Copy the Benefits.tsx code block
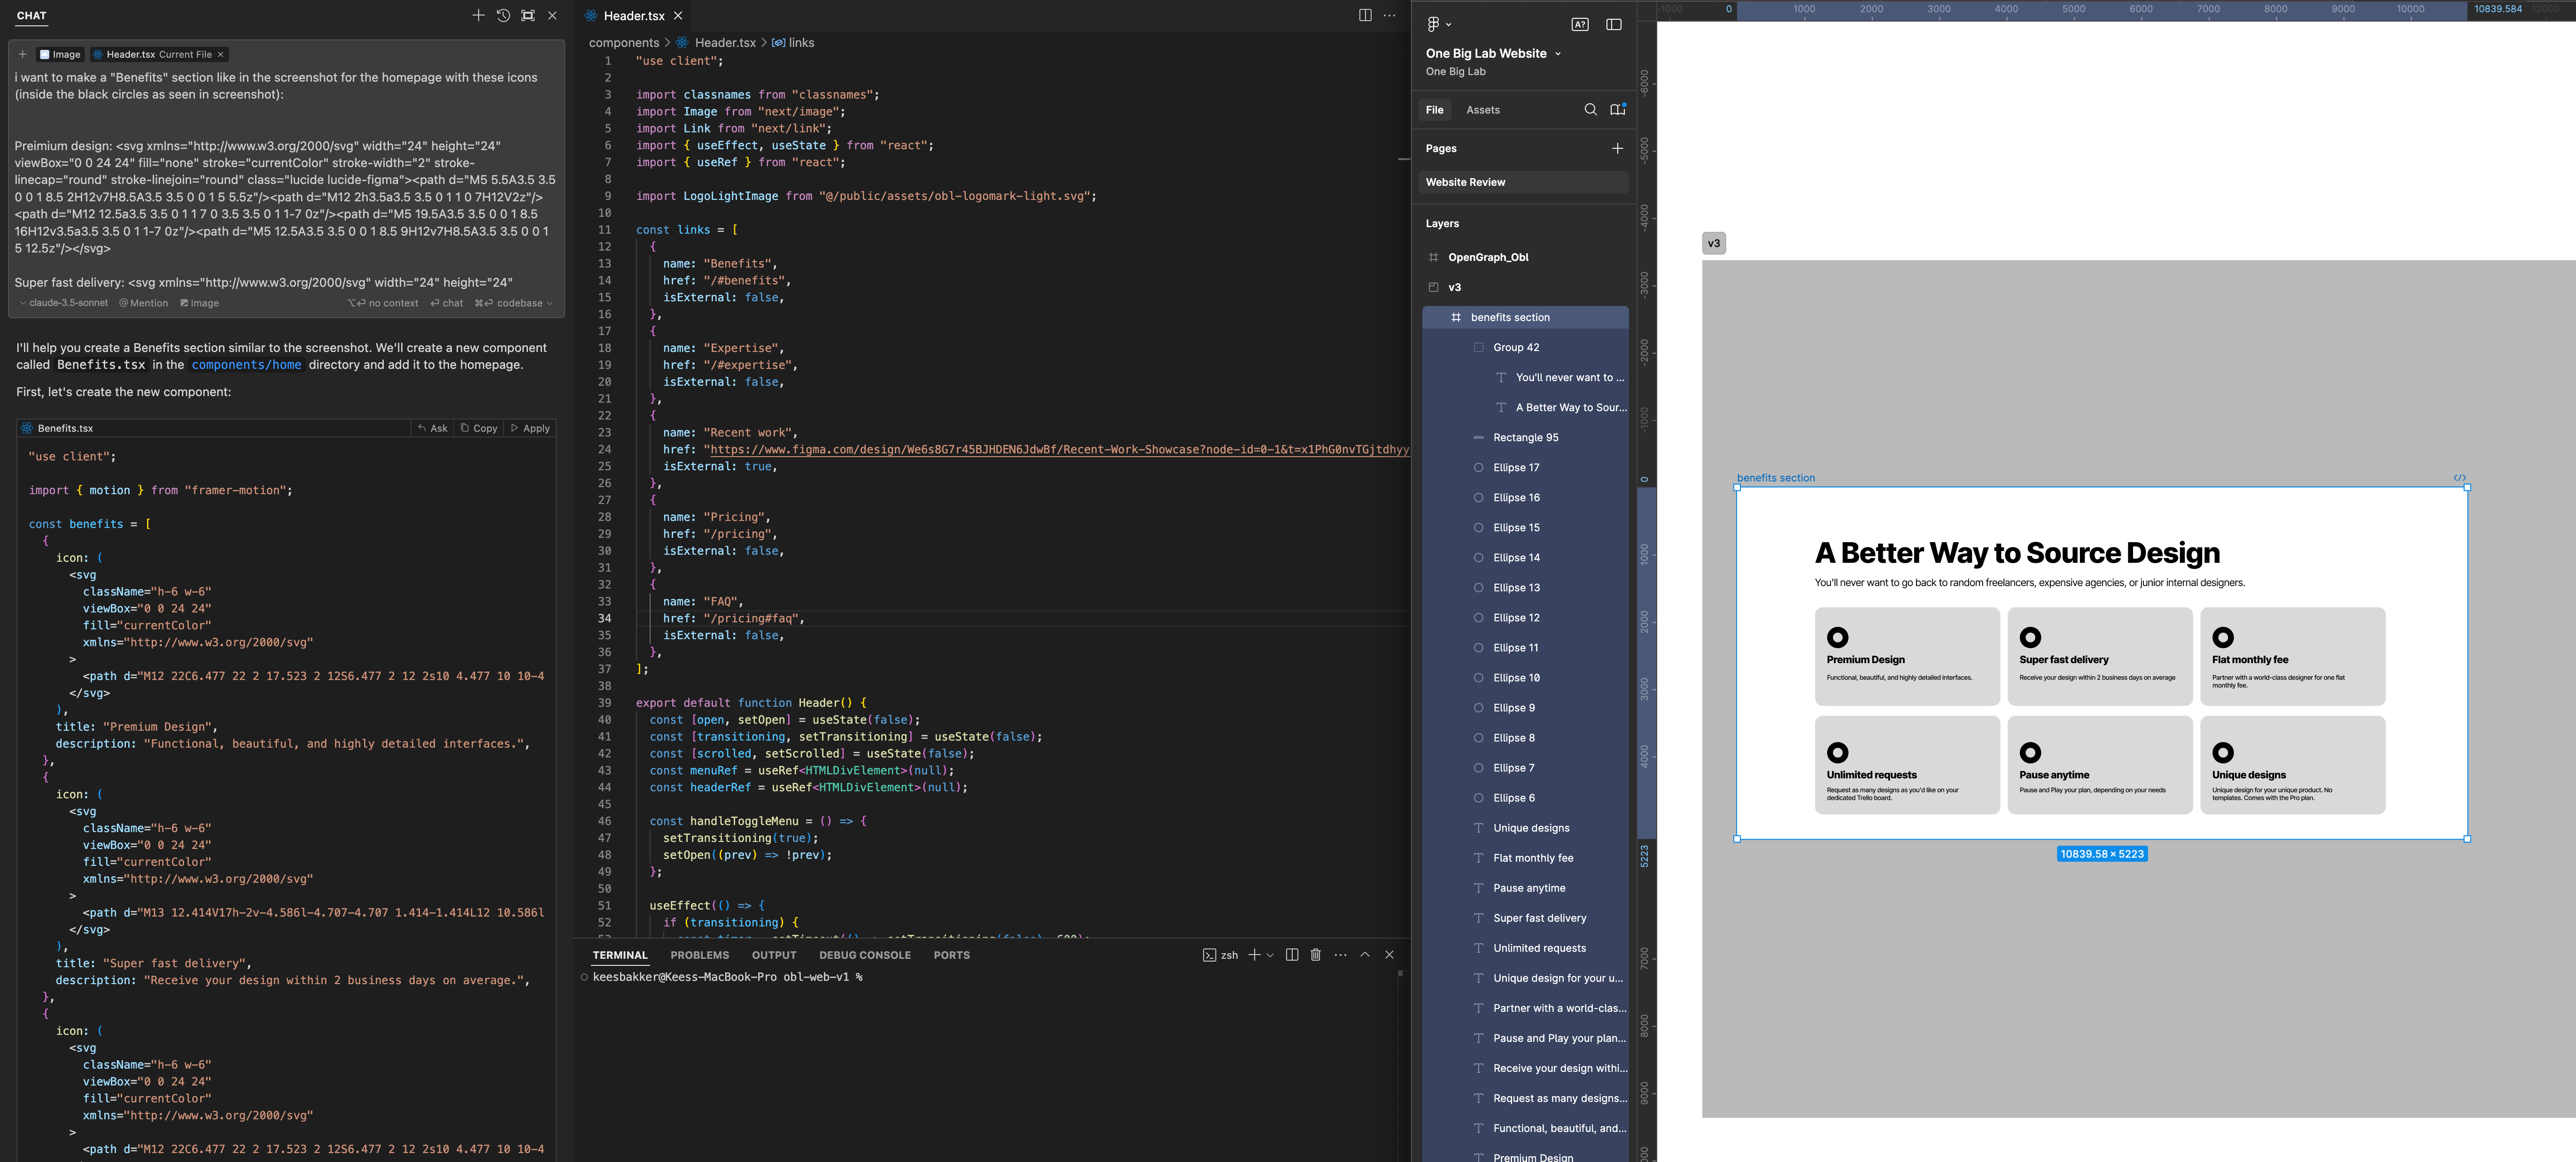2576x1162 pixels. coord(478,428)
